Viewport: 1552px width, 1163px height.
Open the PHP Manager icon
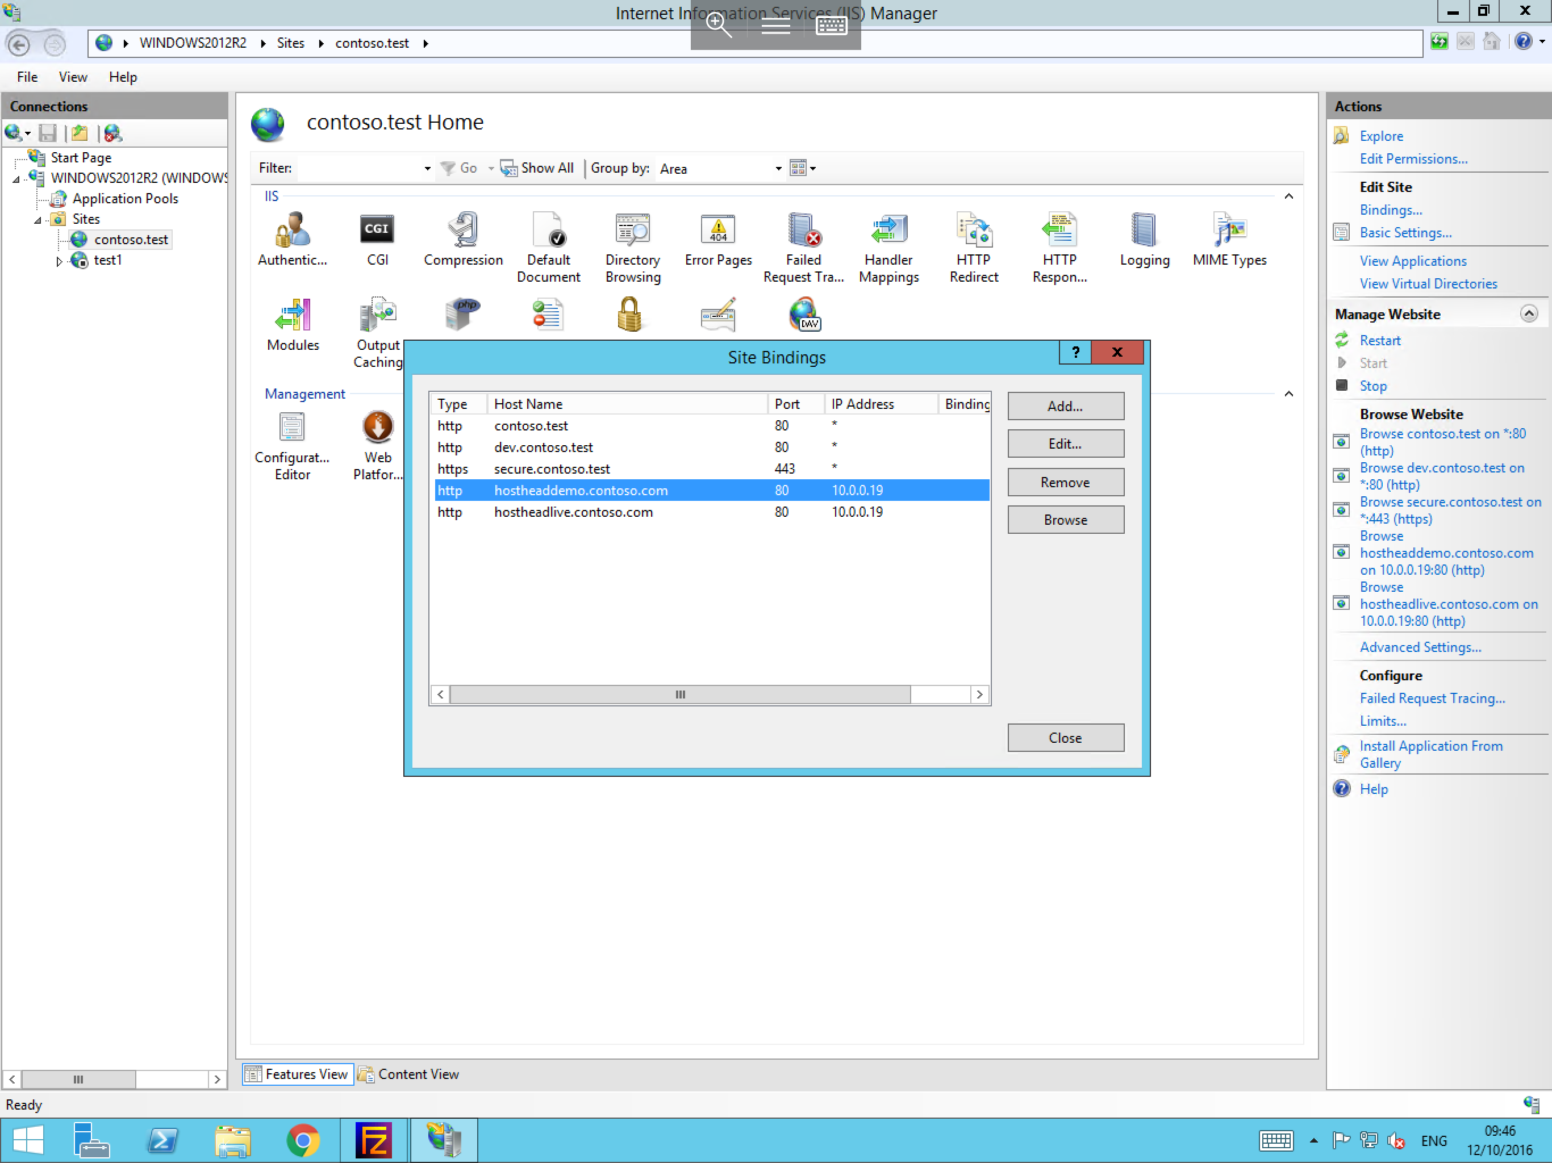click(462, 314)
